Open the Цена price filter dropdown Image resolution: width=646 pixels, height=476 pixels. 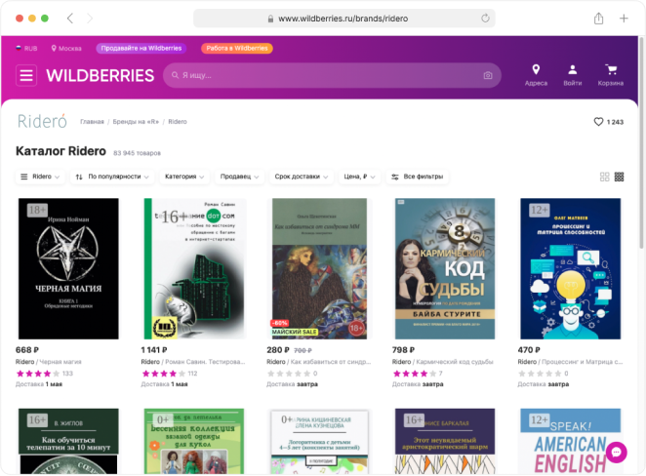click(x=357, y=177)
